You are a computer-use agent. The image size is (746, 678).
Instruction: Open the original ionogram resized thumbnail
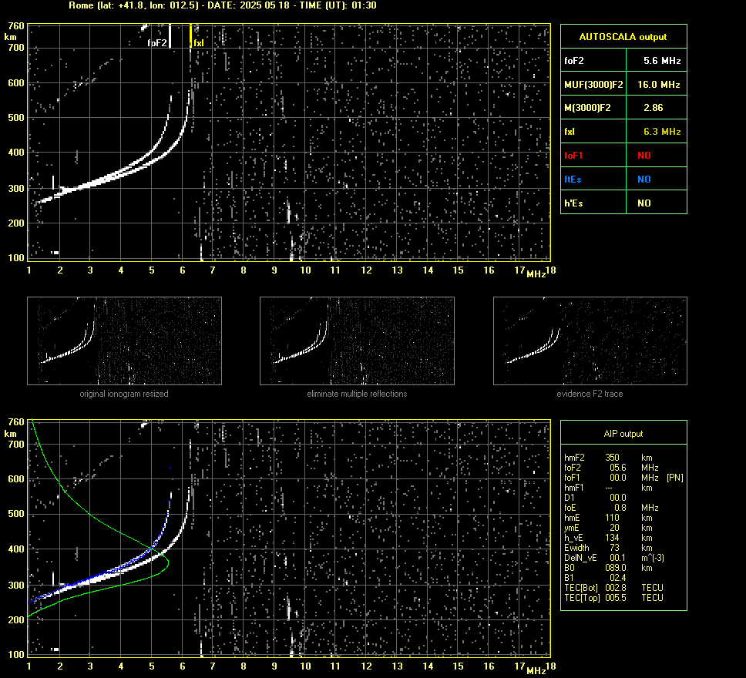124,341
